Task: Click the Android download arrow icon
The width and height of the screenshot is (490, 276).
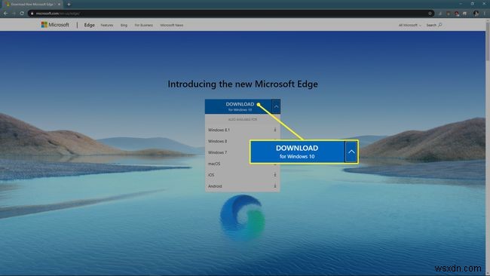Action: pyautogui.click(x=275, y=186)
